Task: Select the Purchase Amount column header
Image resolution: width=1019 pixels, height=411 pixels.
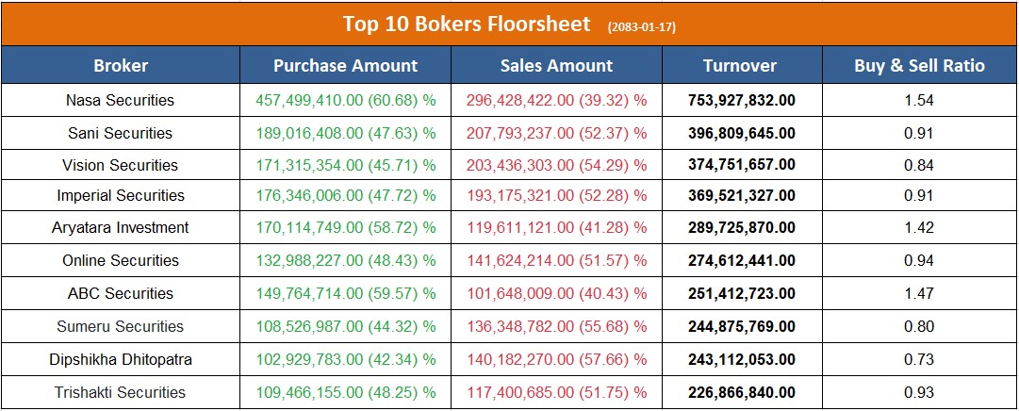Action: coord(345,65)
